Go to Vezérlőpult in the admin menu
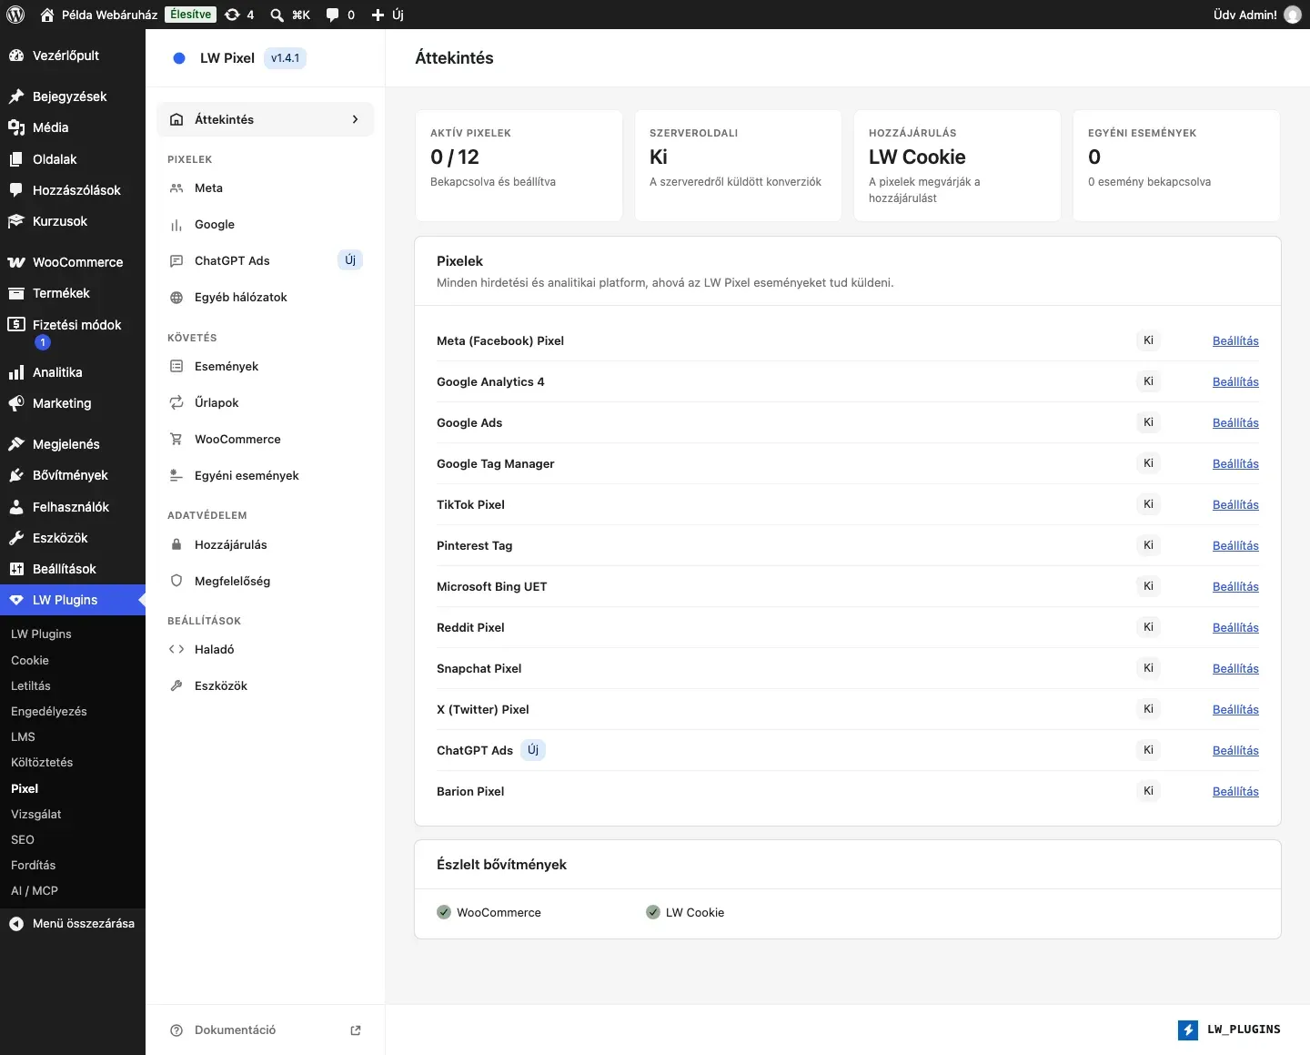 tap(73, 56)
